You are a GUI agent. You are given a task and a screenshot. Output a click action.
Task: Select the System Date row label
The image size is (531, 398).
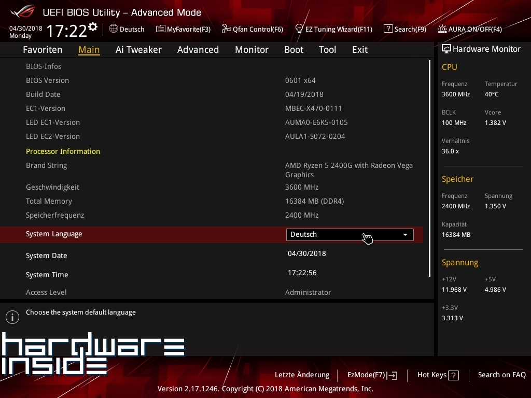coord(46,255)
